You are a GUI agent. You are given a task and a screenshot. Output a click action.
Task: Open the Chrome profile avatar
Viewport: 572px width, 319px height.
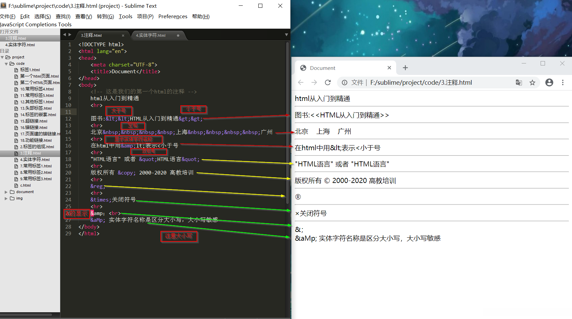[x=549, y=82]
